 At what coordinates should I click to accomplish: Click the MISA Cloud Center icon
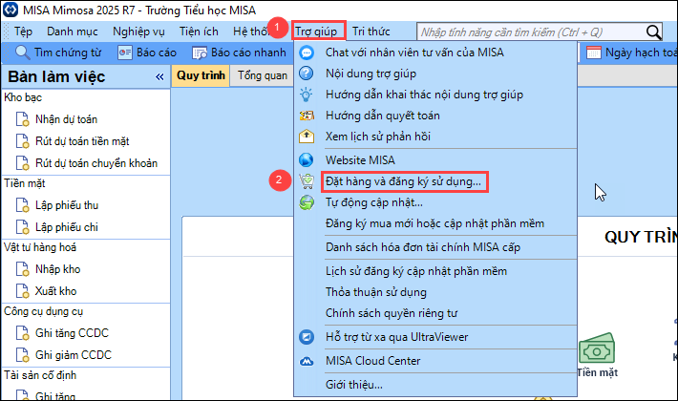pyautogui.click(x=307, y=361)
